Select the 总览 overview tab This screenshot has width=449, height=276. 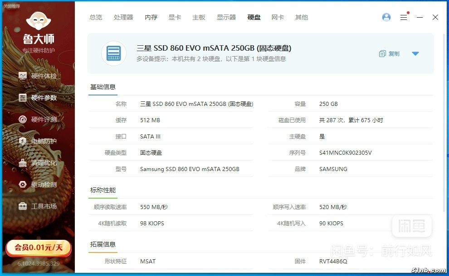96,17
